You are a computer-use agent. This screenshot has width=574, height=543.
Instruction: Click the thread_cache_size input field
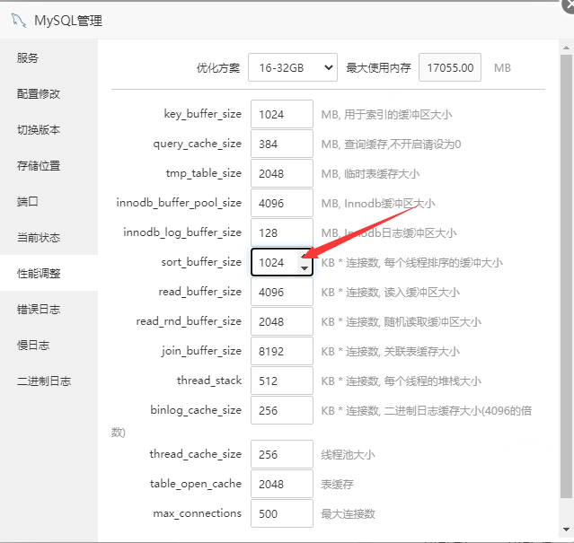coord(281,454)
